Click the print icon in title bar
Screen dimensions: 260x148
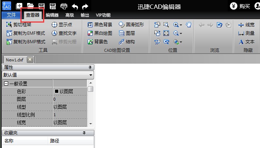(x=64, y=6)
